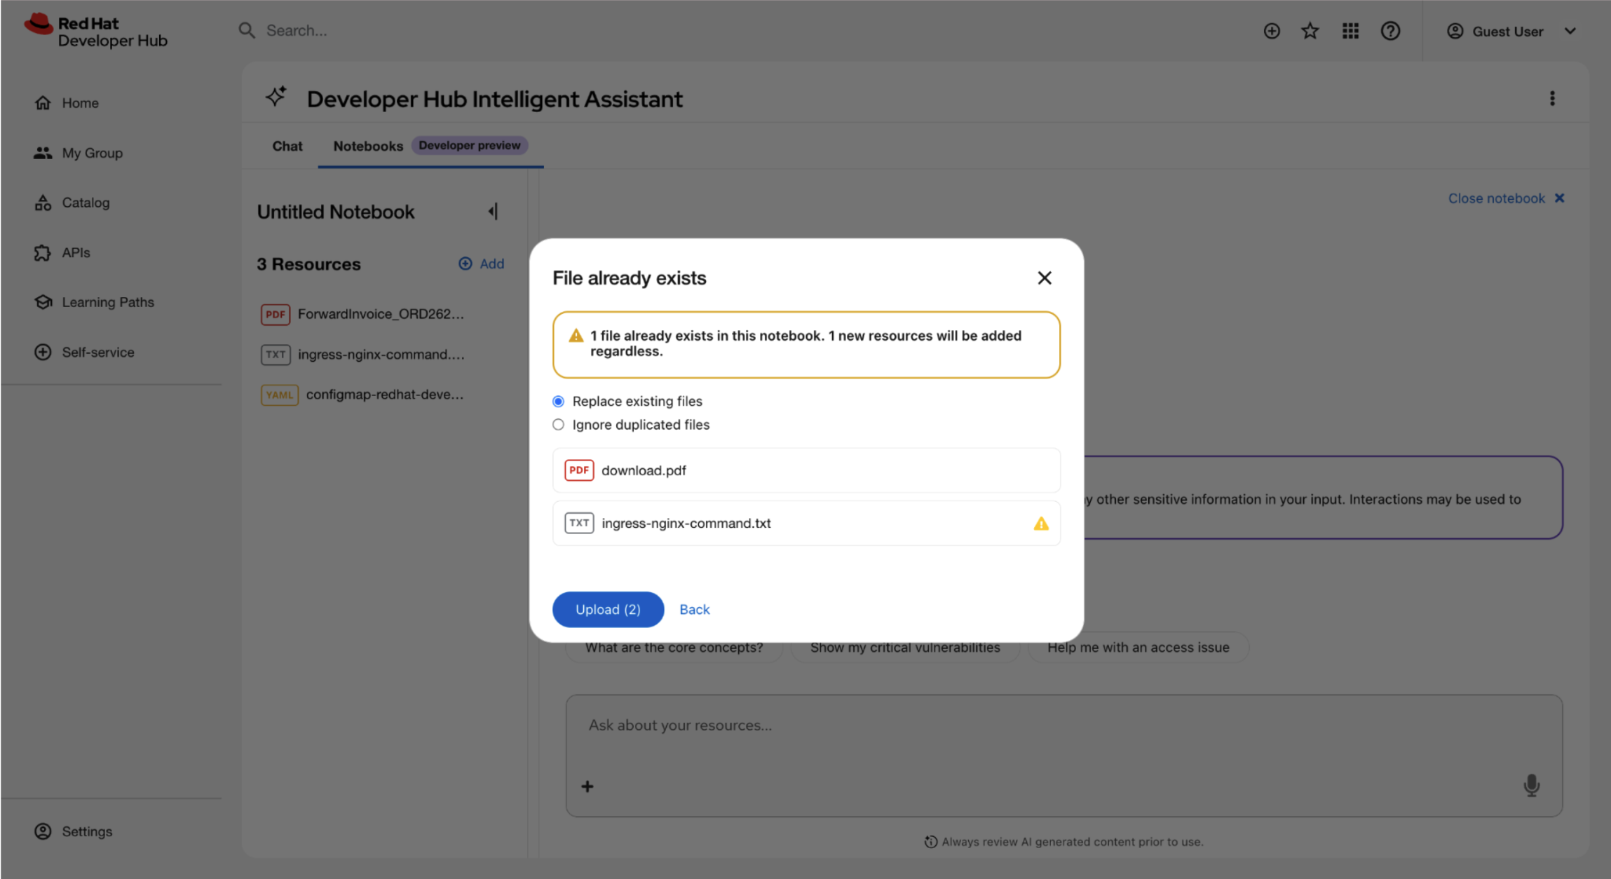Screen dimensions: 1611x879
Task: Click the Back link in dialog
Action: tap(695, 610)
